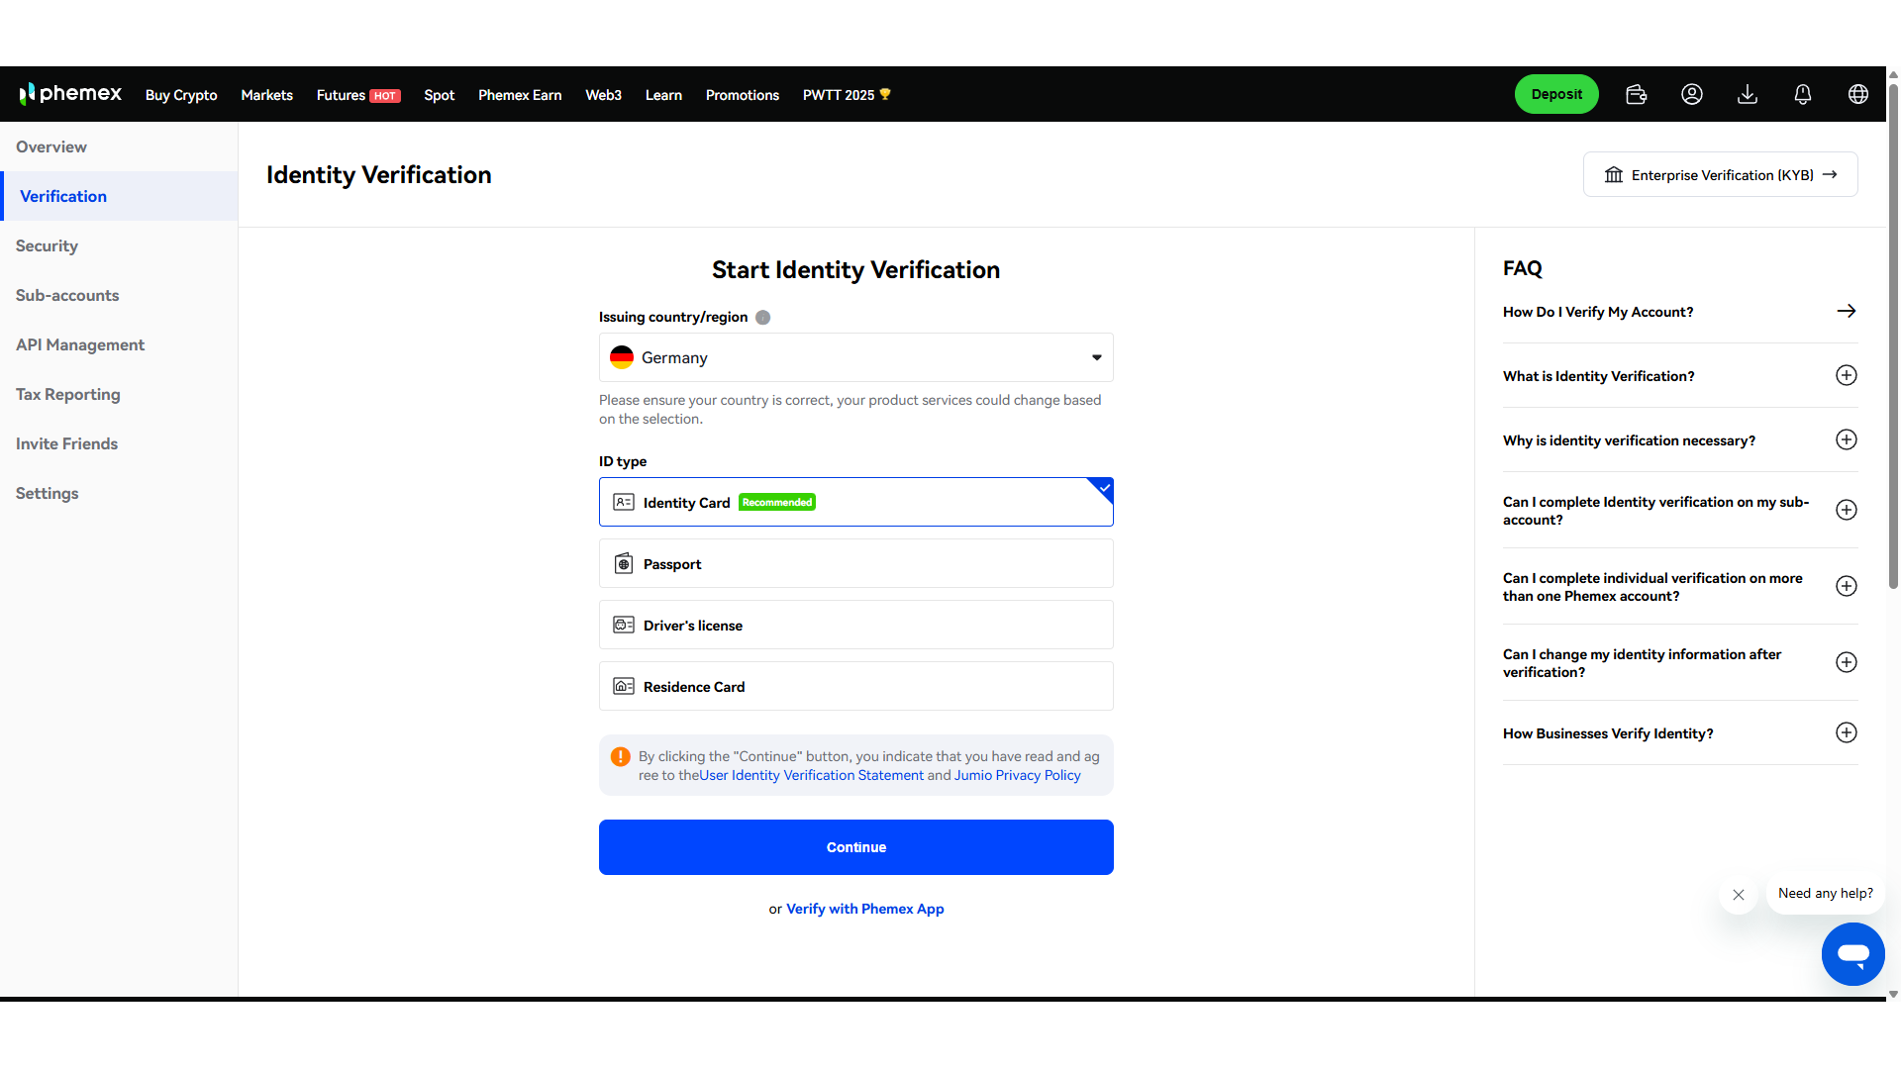Open Enterprise Verification (KYB)

(x=1721, y=174)
